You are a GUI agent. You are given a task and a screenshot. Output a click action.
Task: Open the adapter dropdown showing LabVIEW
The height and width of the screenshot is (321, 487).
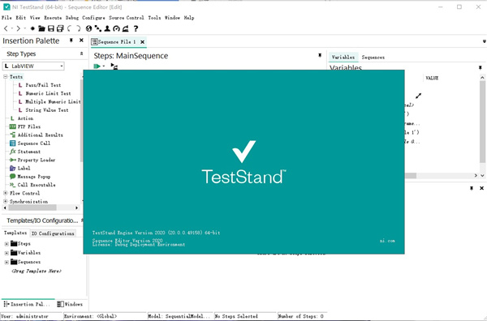tap(33, 66)
